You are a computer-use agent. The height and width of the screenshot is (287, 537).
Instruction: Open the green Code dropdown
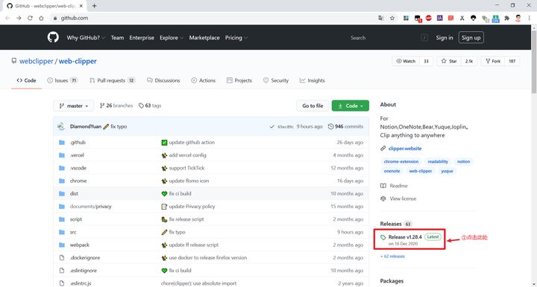point(351,106)
